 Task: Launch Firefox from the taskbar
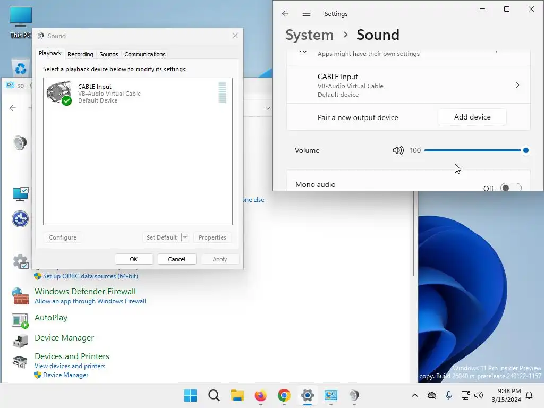point(260,395)
